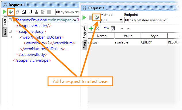Sort by the Style column header
This screenshot has height=110, width=182.
coord(154,36)
